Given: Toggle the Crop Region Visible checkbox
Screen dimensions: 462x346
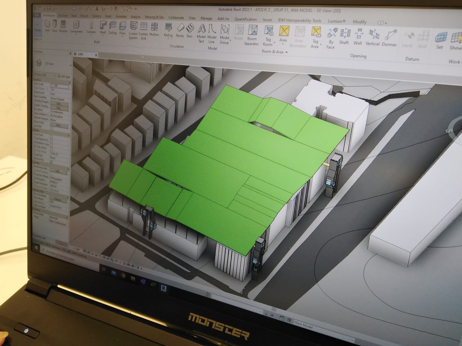Looking at the screenshot, I should click(x=52, y=142).
